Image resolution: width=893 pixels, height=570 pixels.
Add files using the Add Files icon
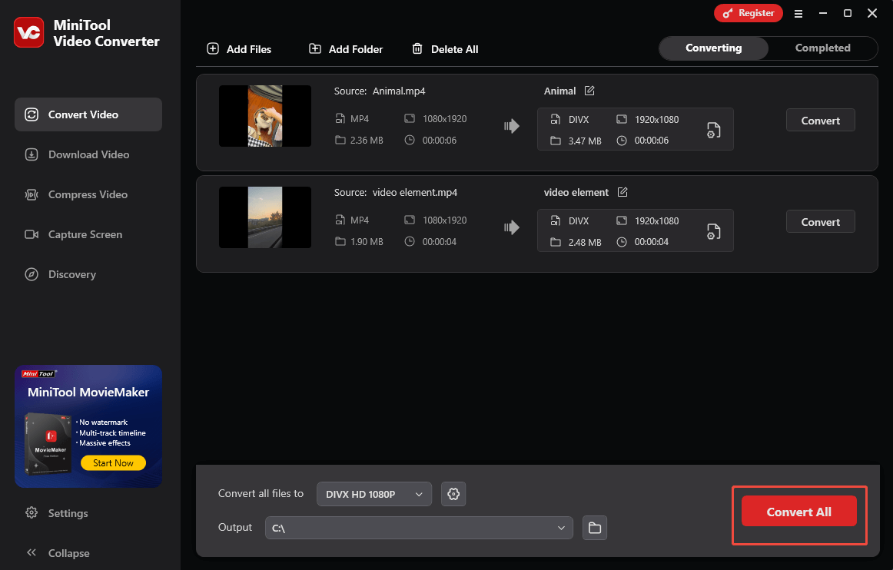(x=212, y=48)
